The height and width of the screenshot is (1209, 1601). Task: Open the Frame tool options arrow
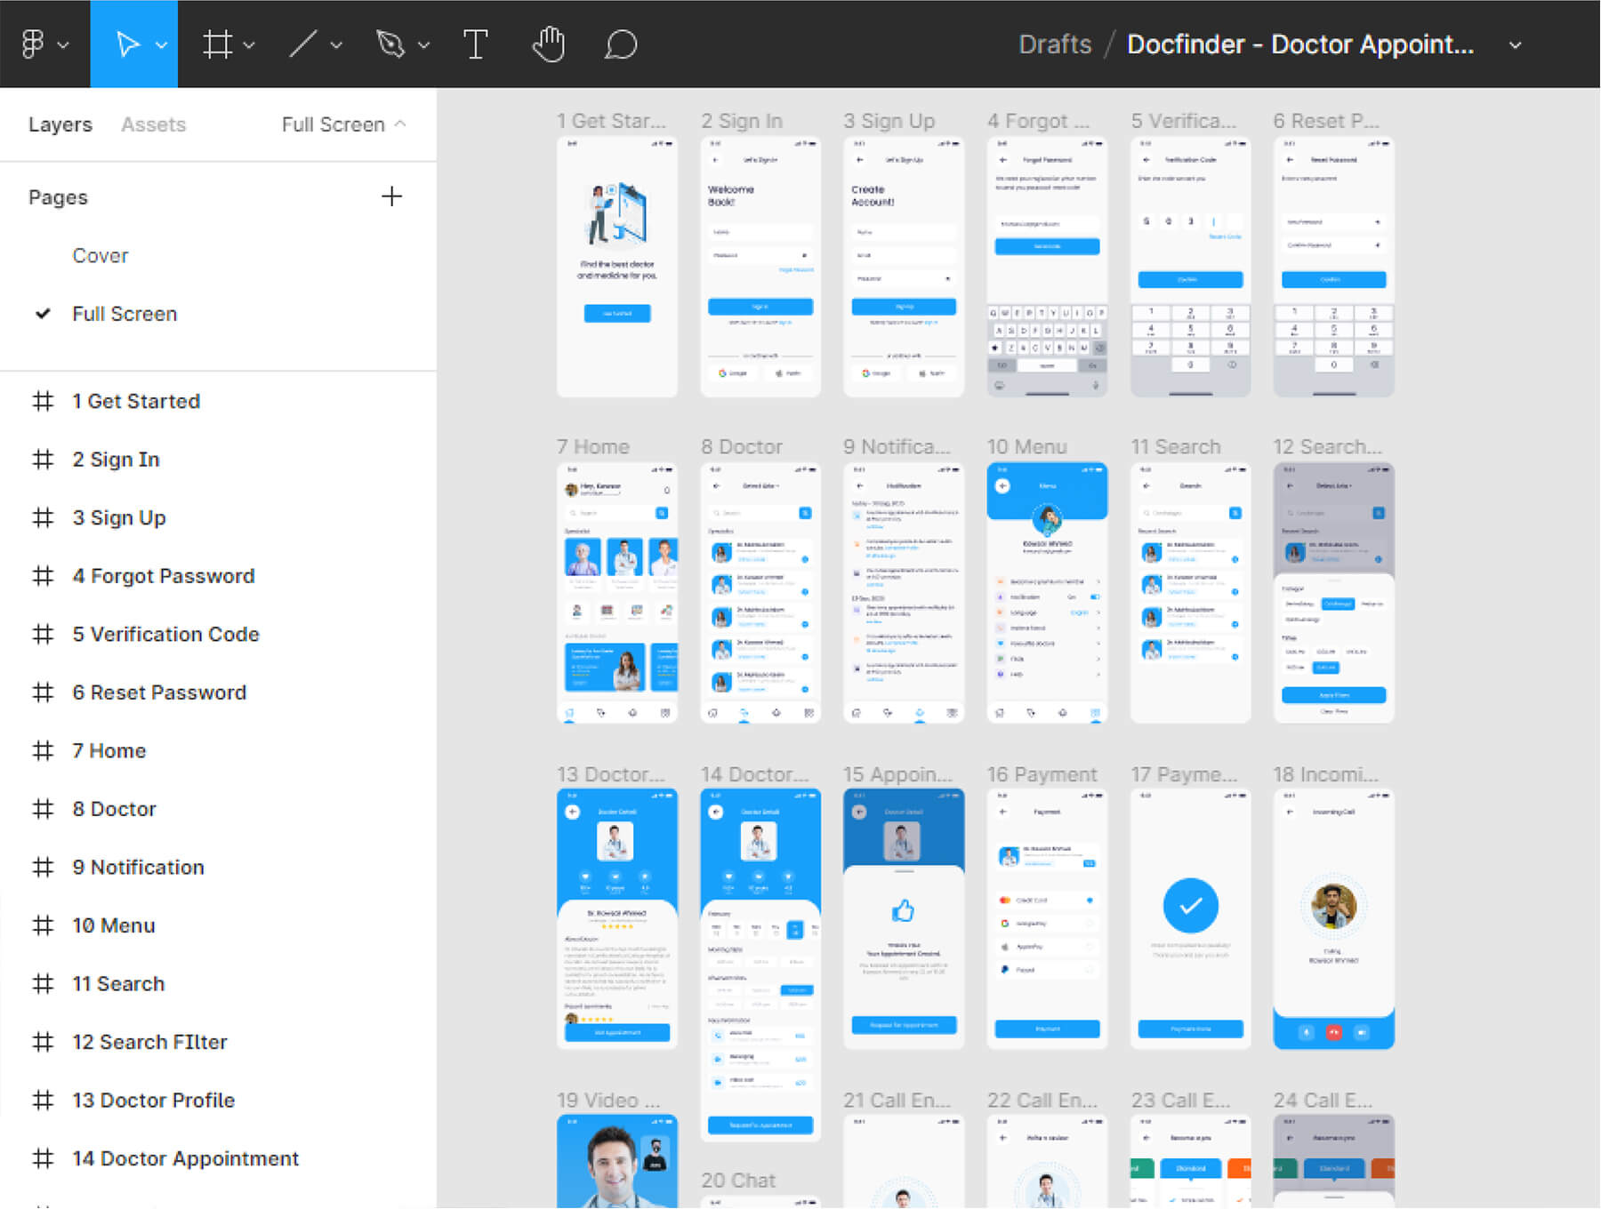coord(250,45)
